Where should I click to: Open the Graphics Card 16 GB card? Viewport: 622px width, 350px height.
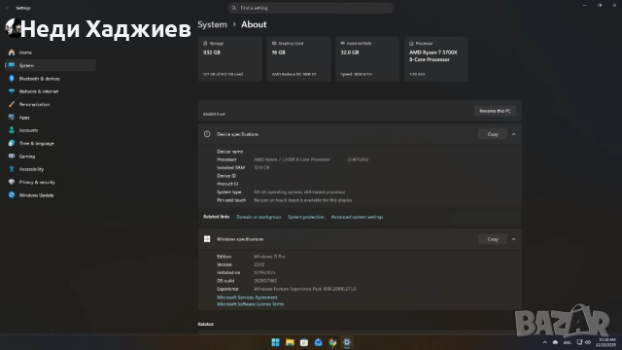[298, 58]
